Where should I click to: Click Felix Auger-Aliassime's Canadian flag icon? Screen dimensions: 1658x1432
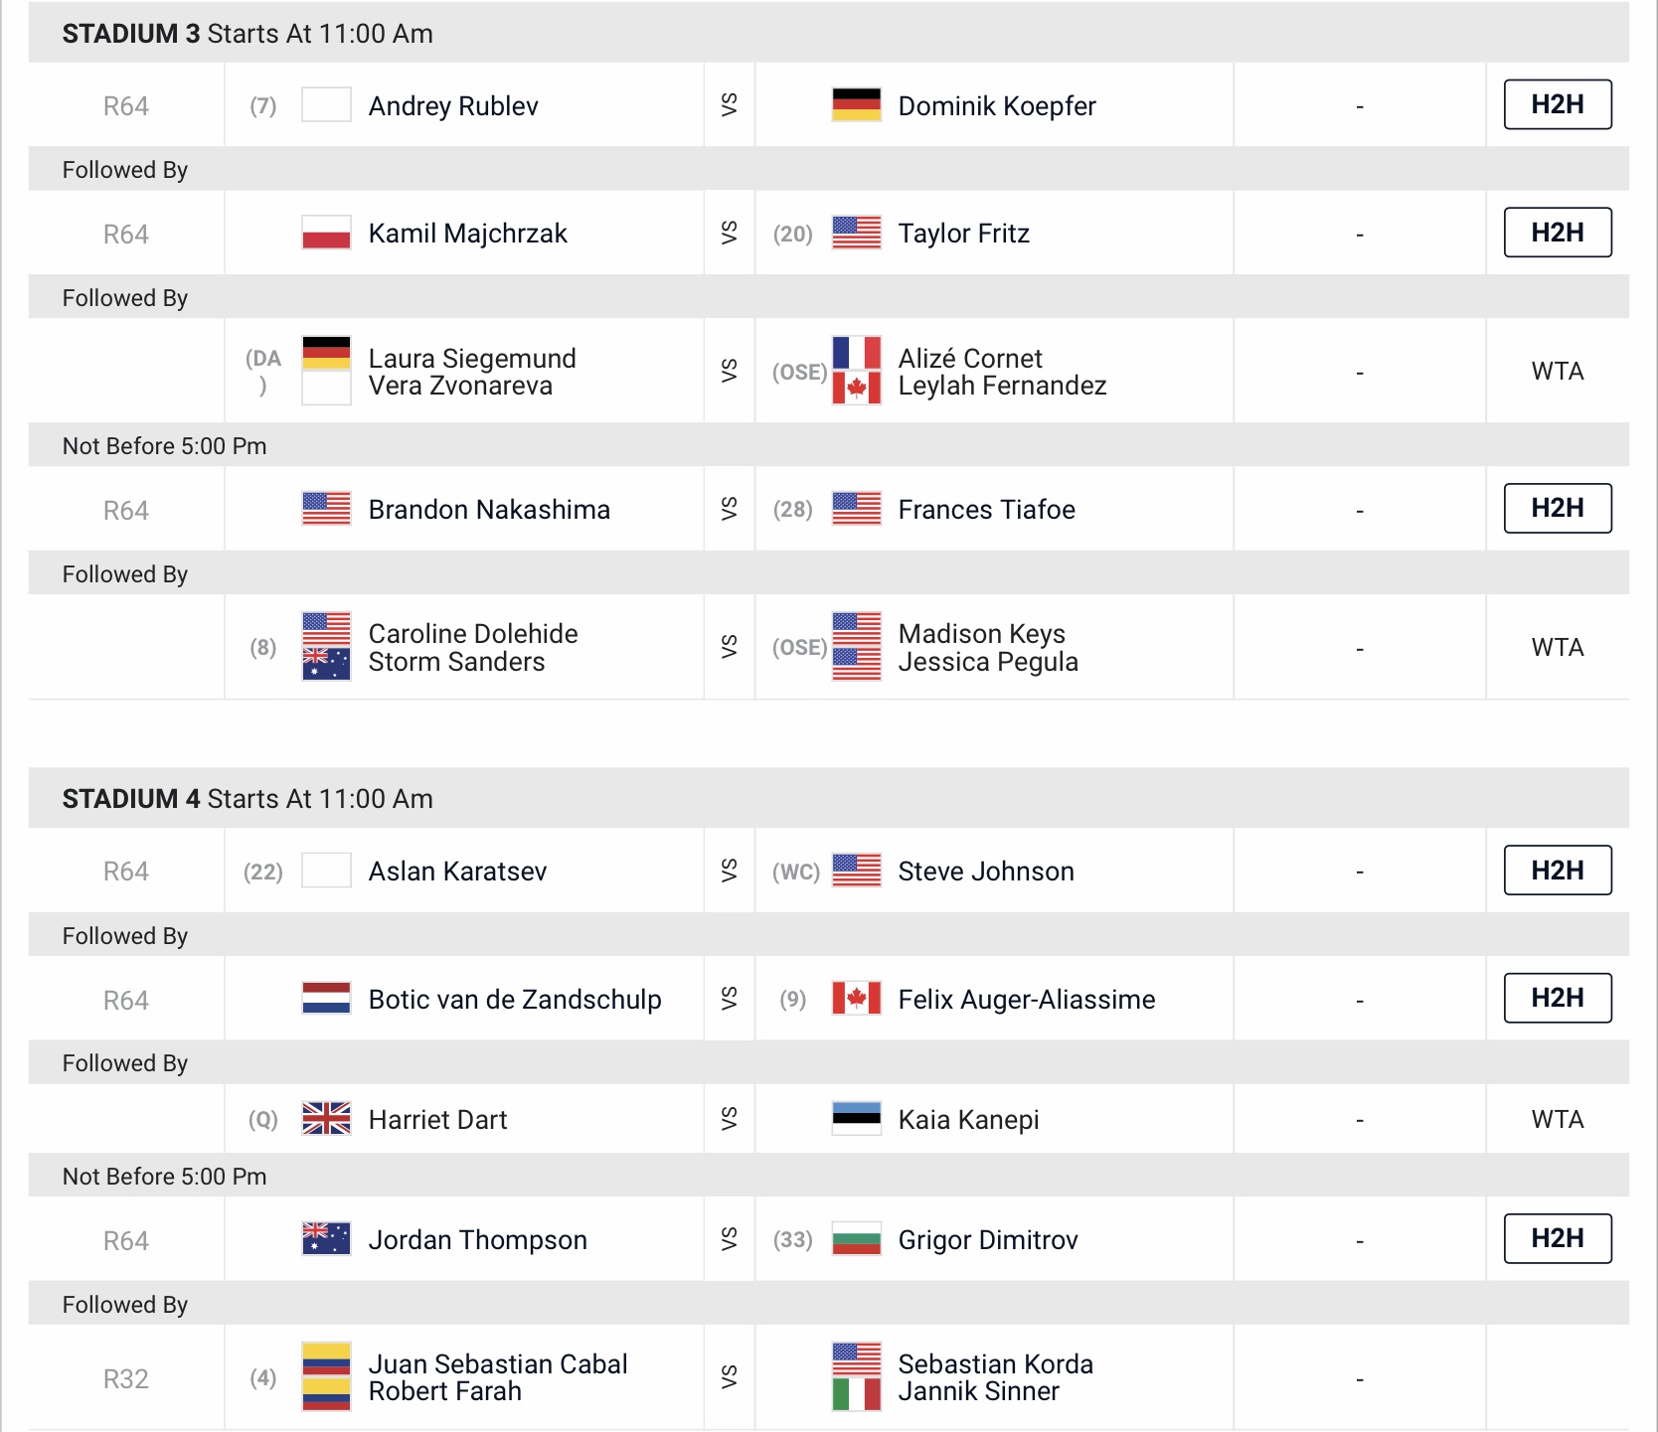coord(857,999)
